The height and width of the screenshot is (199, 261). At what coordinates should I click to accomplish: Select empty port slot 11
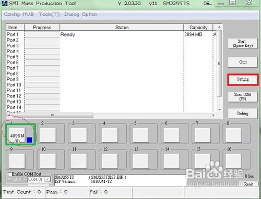[79, 161]
